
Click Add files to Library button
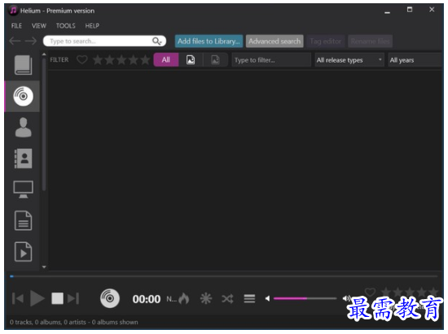(x=209, y=41)
